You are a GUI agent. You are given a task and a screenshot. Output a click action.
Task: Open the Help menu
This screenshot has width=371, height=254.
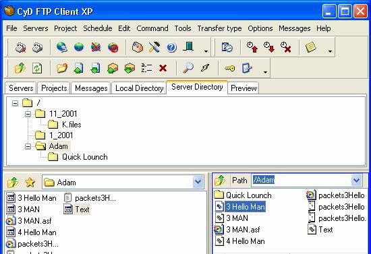point(323,28)
